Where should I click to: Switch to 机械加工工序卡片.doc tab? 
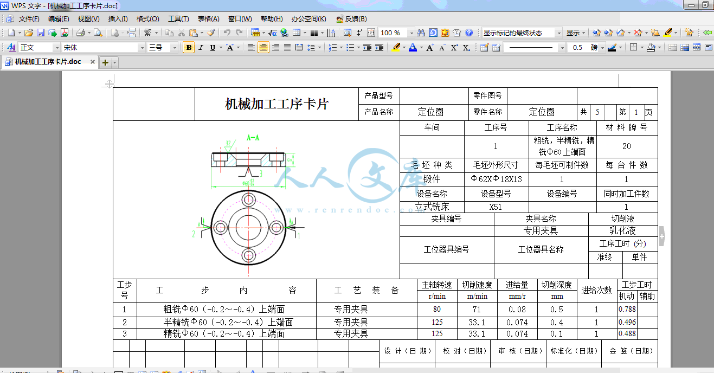click(48, 62)
